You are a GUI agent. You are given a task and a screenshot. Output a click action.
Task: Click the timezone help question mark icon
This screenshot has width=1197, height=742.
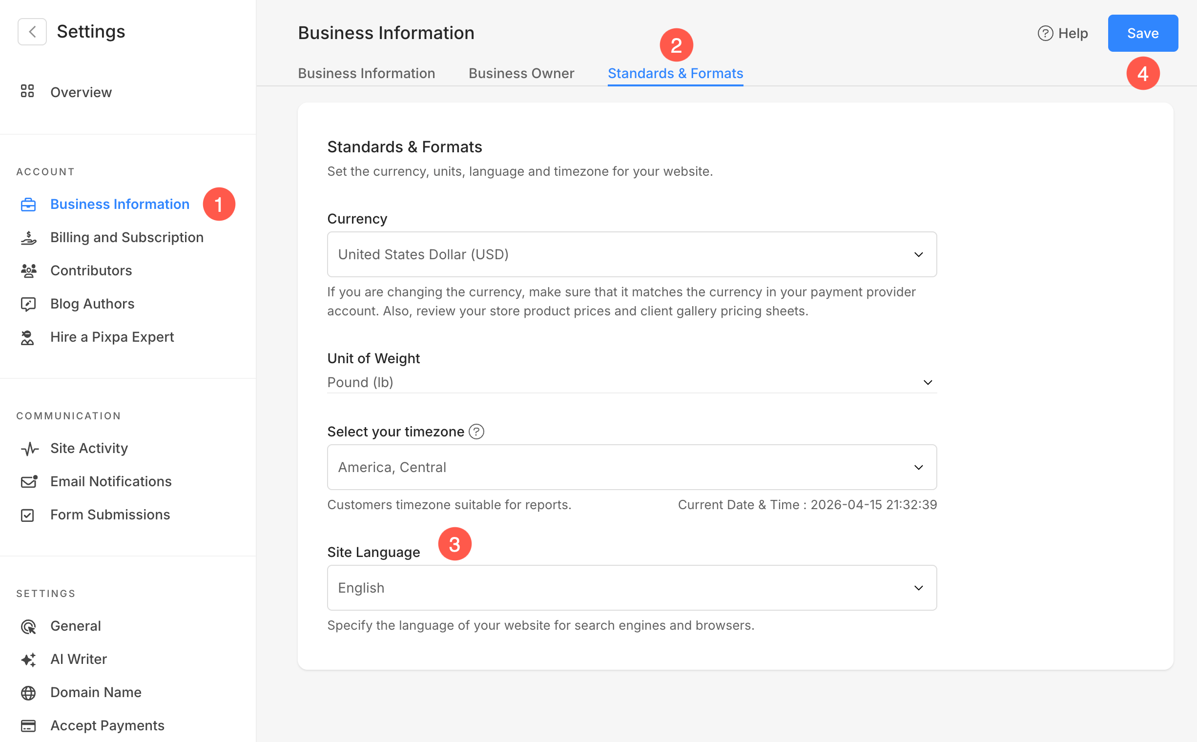pyautogui.click(x=476, y=432)
